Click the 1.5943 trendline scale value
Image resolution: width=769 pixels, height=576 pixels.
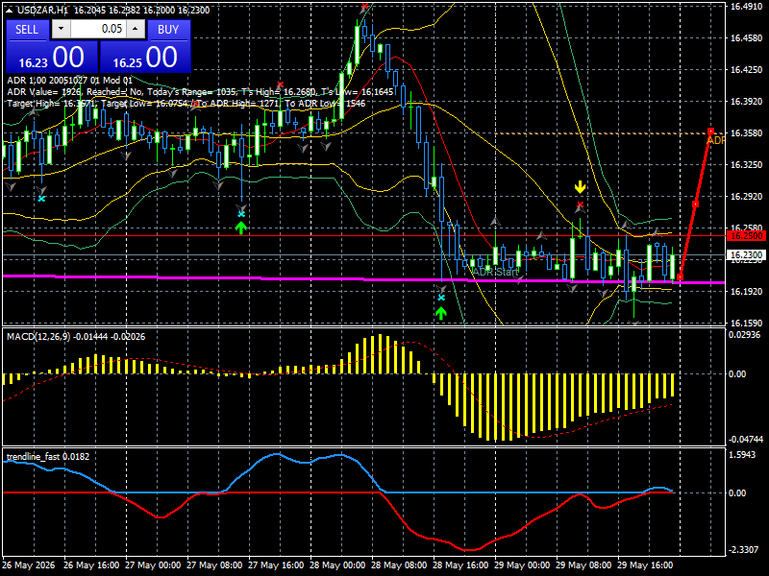click(x=742, y=454)
